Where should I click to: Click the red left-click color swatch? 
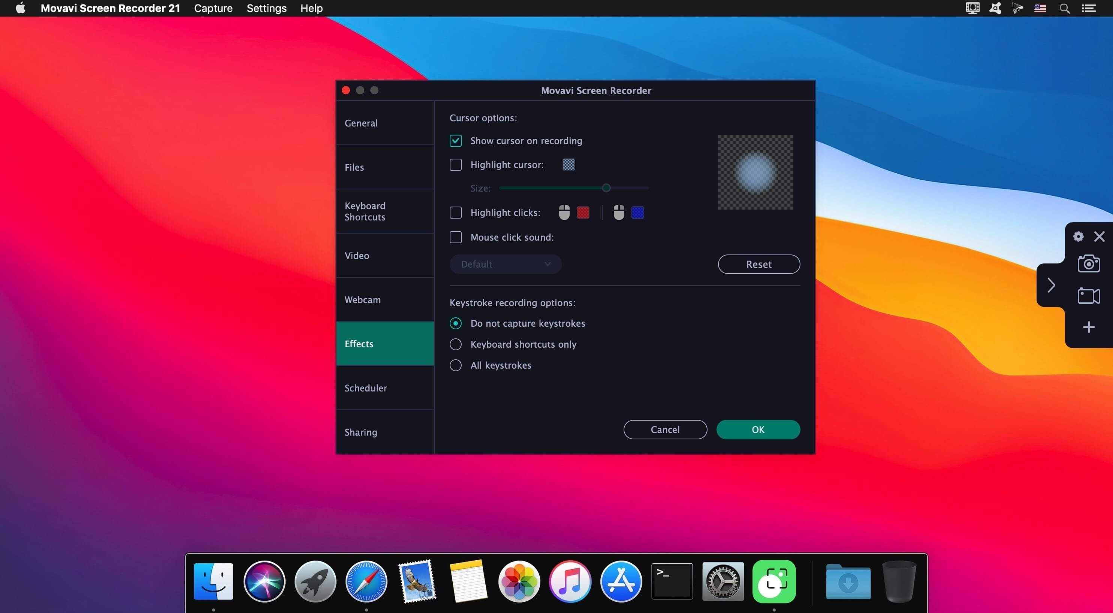[583, 213]
